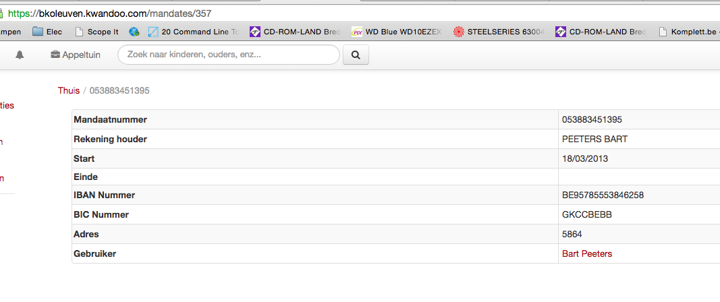Focus the 'Zoek naar kinderen' search field
Image resolution: width=720 pixels, height=302 pixels.
228,55
